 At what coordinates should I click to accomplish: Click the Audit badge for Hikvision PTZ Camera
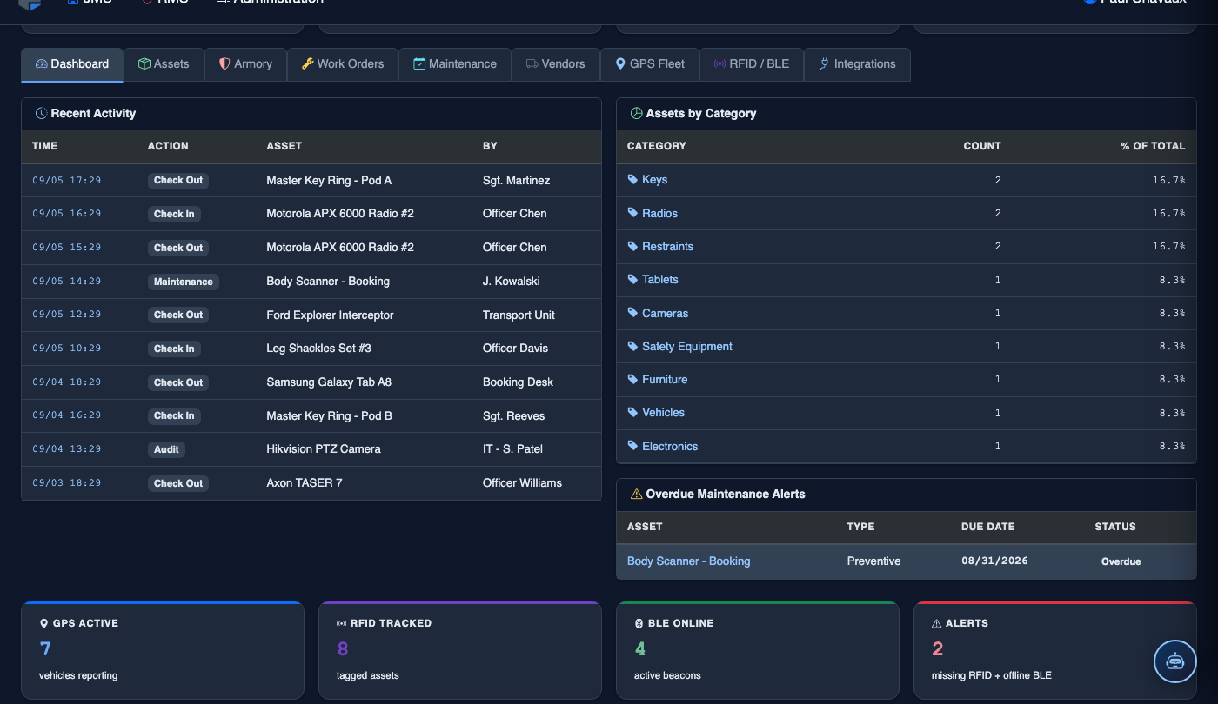tap(166, 449)
